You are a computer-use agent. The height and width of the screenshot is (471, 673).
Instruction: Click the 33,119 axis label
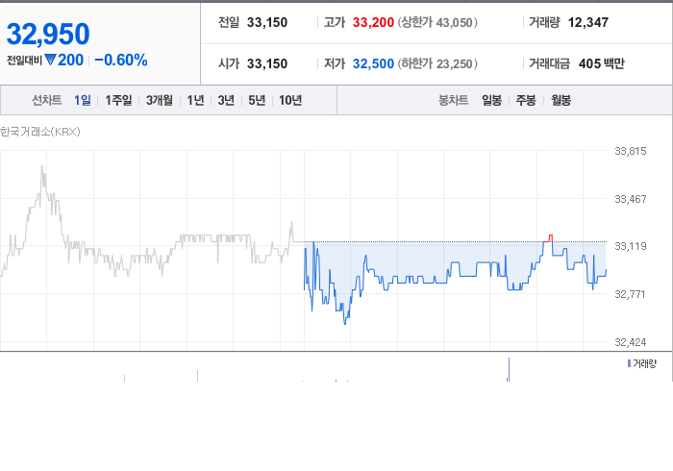(630, 246)
